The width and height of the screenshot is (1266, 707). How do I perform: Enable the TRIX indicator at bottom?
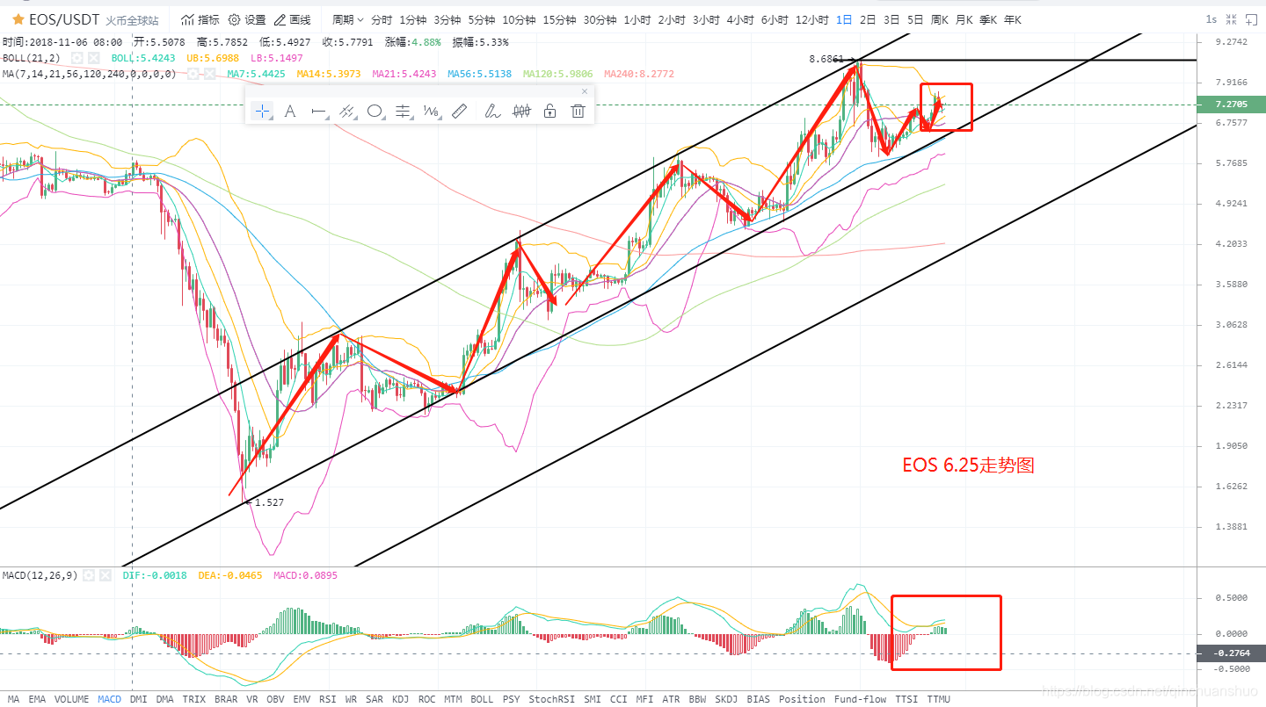[x=194, y=699]
